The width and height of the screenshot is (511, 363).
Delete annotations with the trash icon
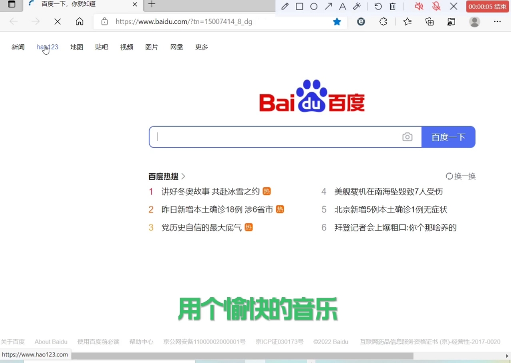[392, 6]
